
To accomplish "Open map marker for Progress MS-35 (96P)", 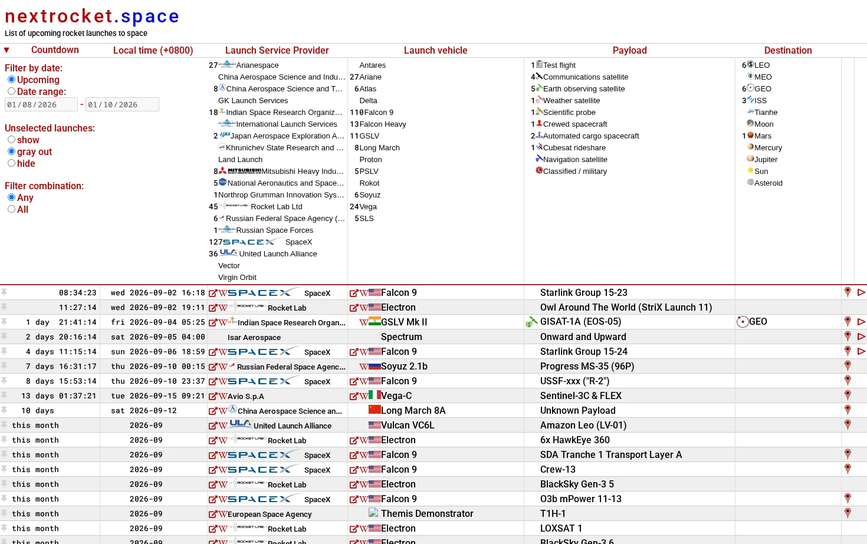I will (x=848, y=366).
